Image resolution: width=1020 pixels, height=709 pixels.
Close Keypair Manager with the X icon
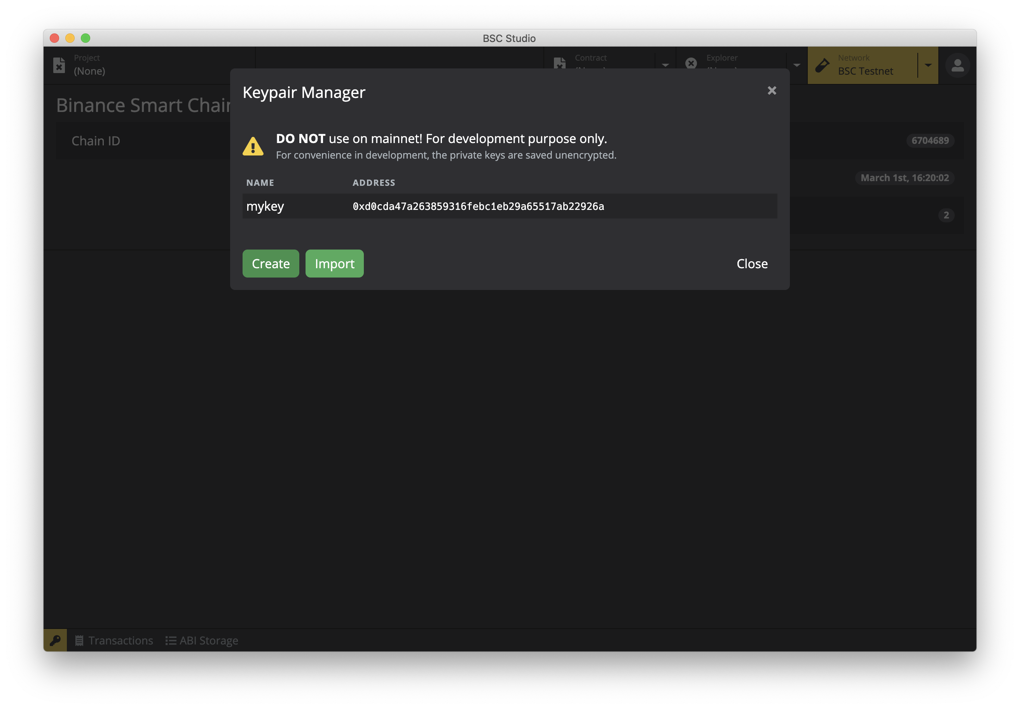[772, 91]
